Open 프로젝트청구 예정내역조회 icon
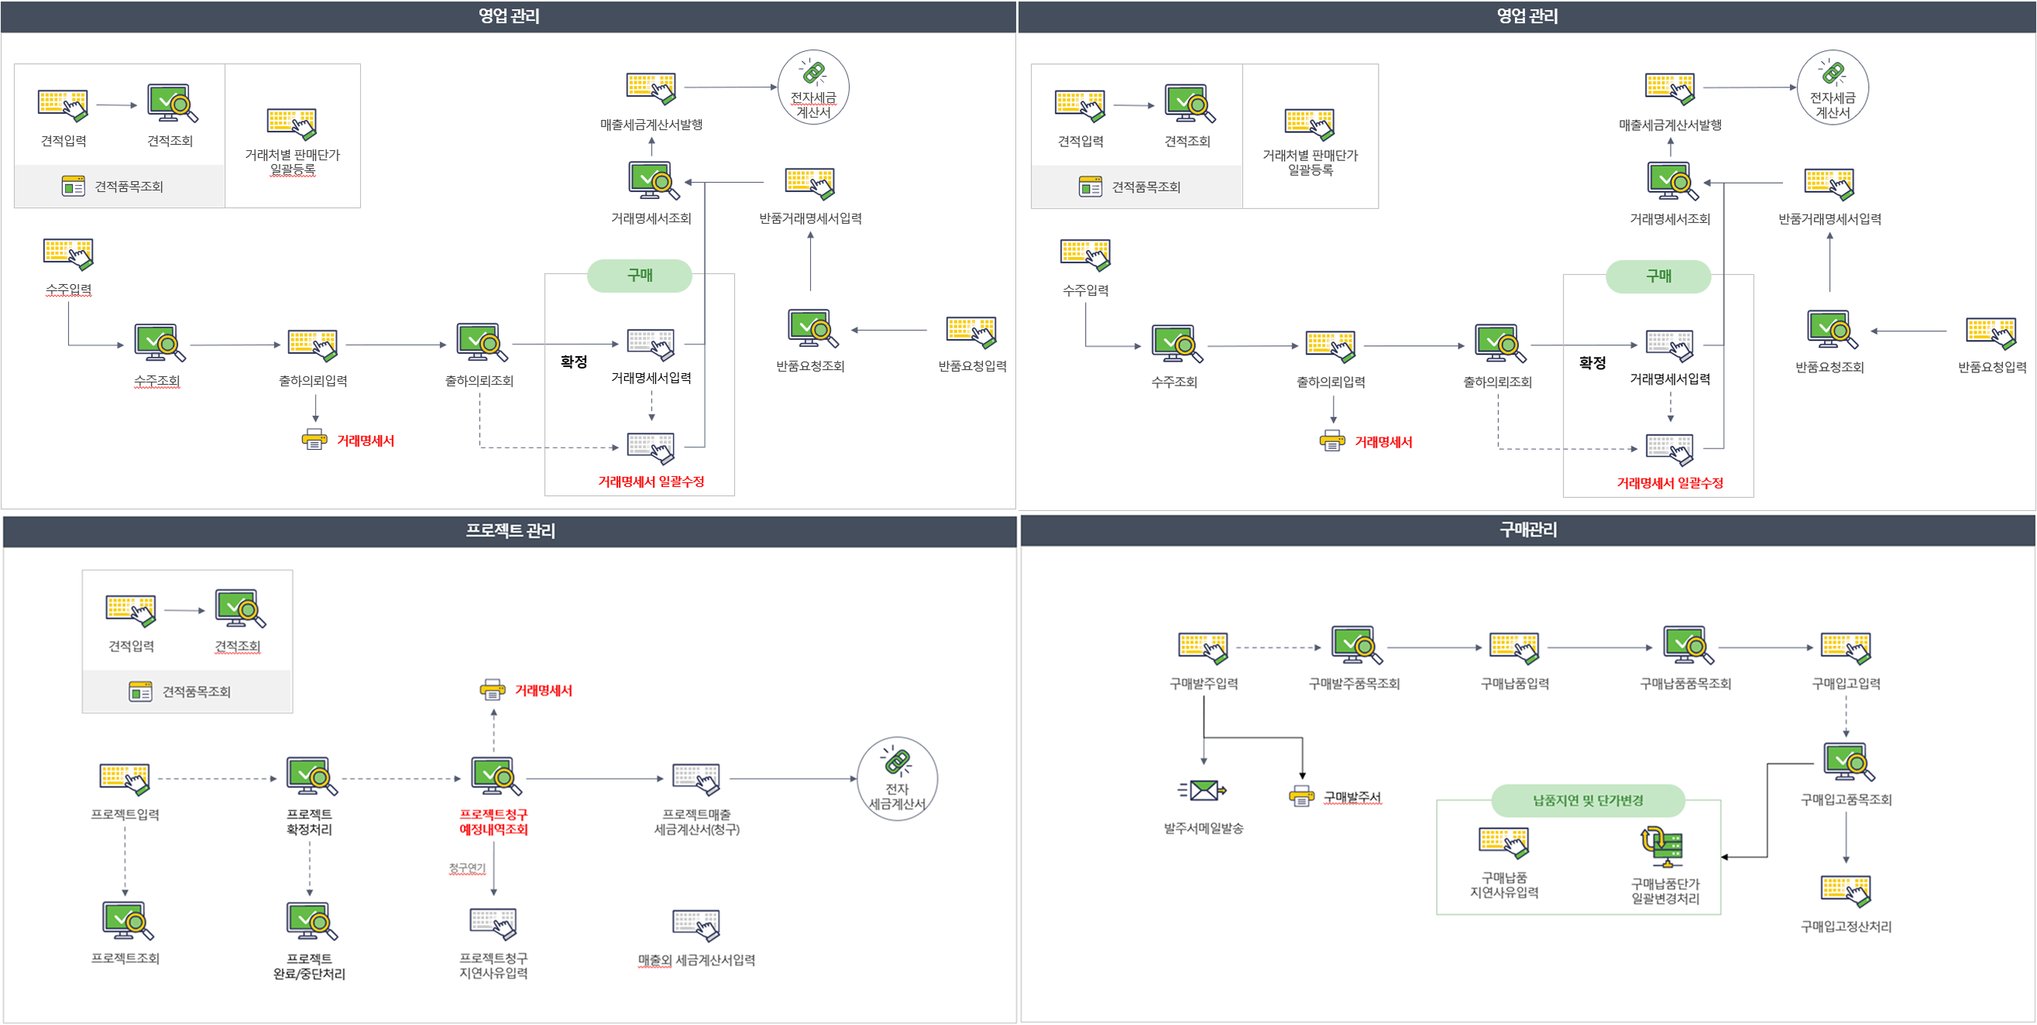The image size is (2037, 1025). coord(496,776)
